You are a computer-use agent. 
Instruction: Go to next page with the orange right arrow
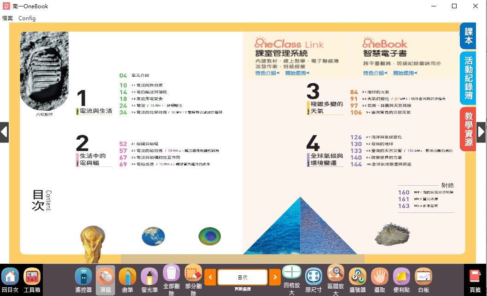[275, 277]
